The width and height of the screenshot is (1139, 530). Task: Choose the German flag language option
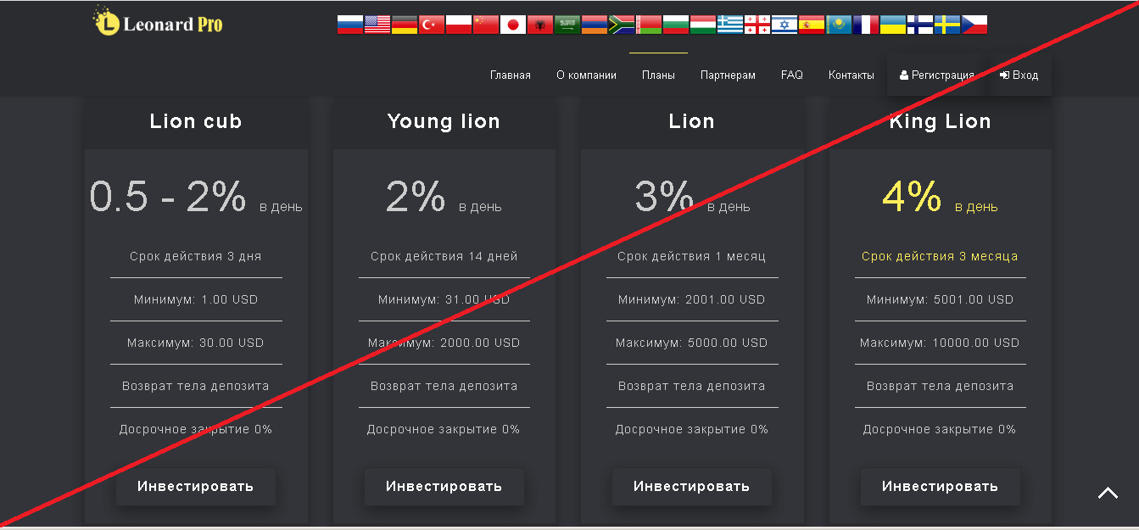pos(405,25)
